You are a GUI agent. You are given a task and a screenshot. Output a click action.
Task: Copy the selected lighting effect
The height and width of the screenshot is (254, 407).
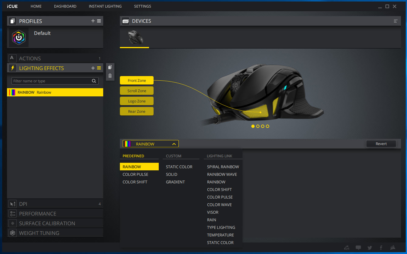pos(110,67)
